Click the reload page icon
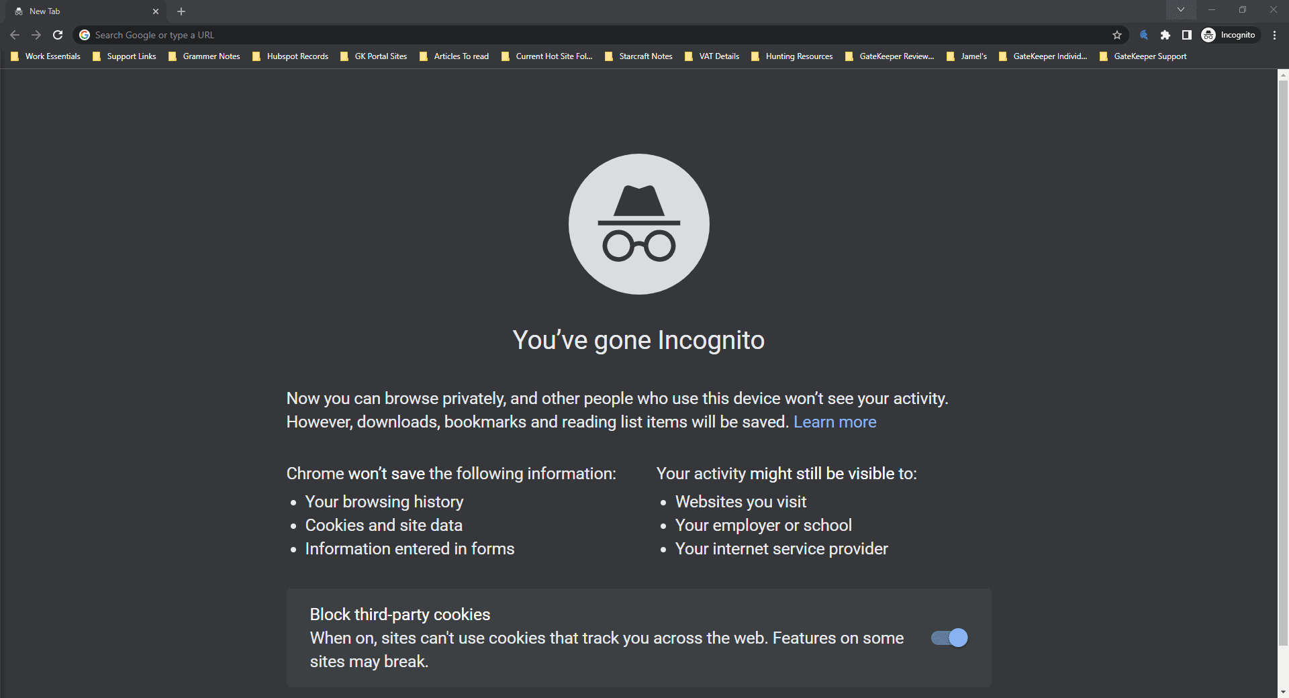Viewport: 1289px width, 698px height. tap(58, 35)
